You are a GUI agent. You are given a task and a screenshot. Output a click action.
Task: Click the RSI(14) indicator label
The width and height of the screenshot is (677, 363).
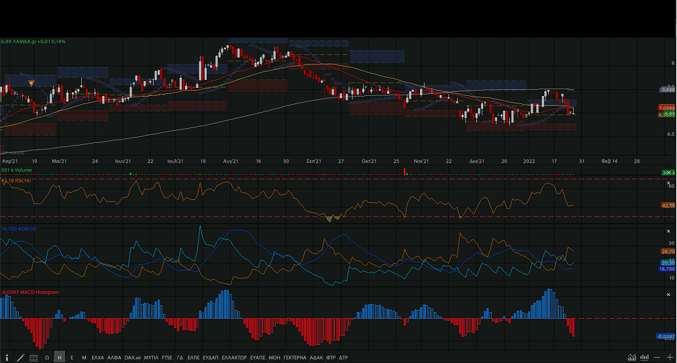pos(16,180)
